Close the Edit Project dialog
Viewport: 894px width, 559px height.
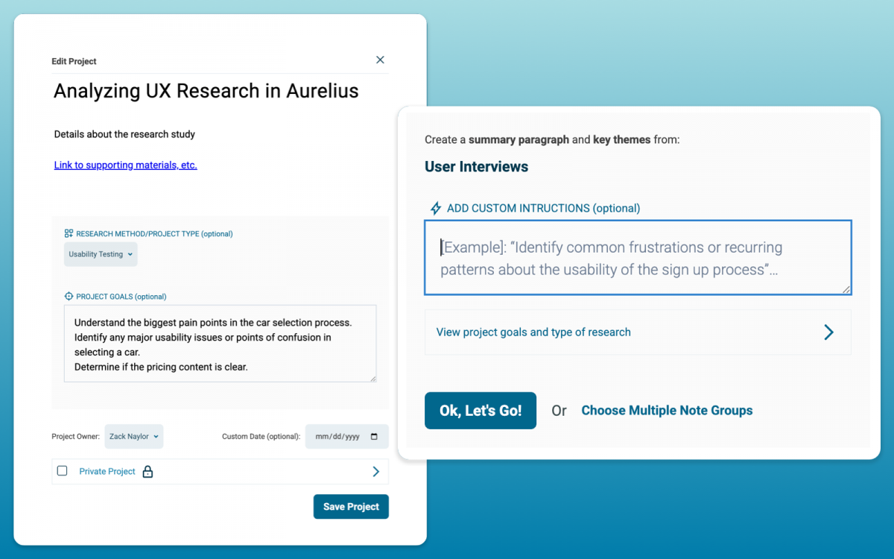[x=380, y=60]
